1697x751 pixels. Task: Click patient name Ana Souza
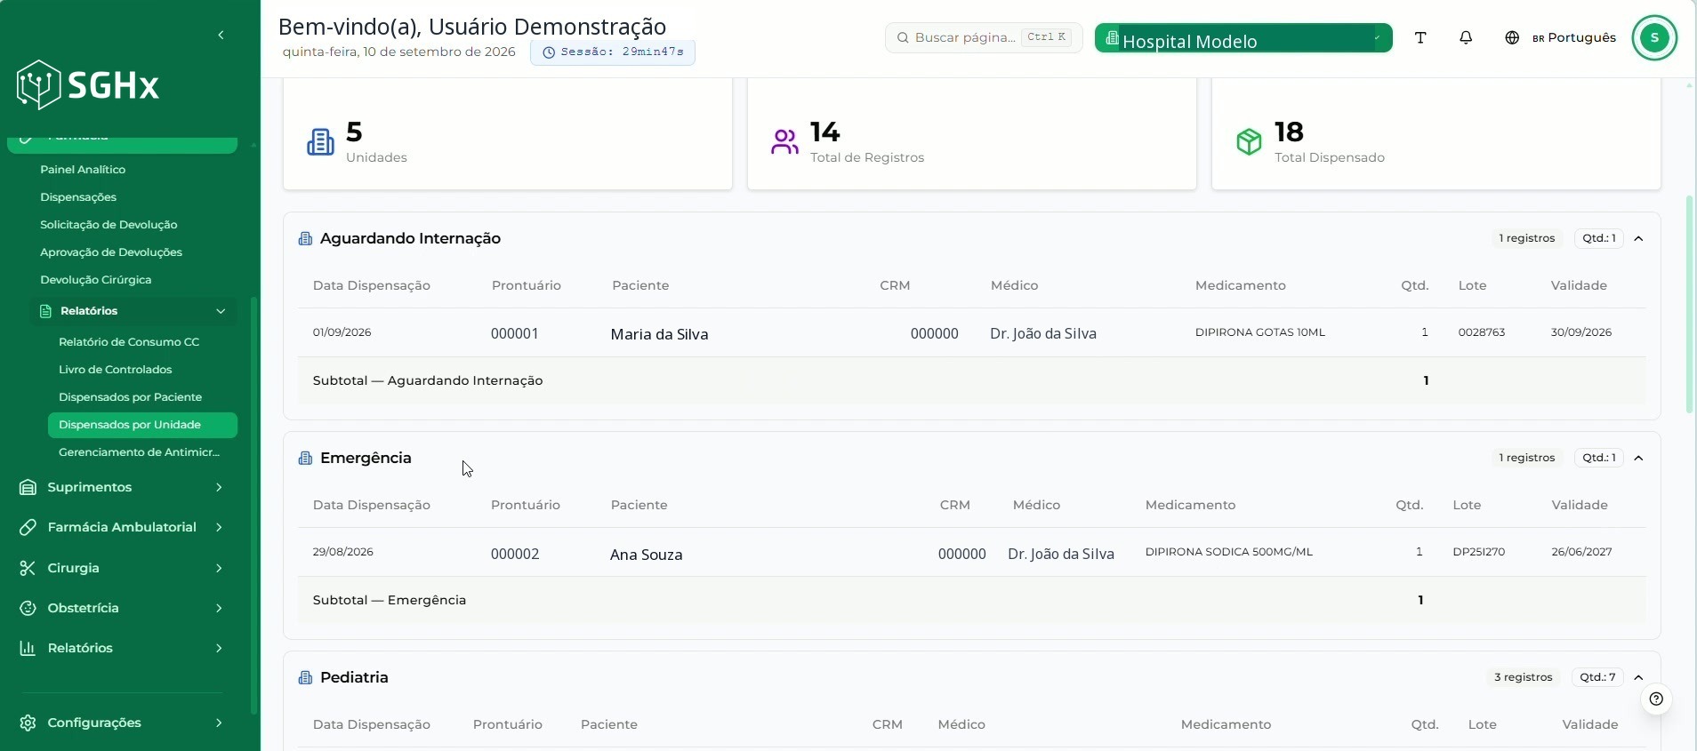[x=647, y=555]
